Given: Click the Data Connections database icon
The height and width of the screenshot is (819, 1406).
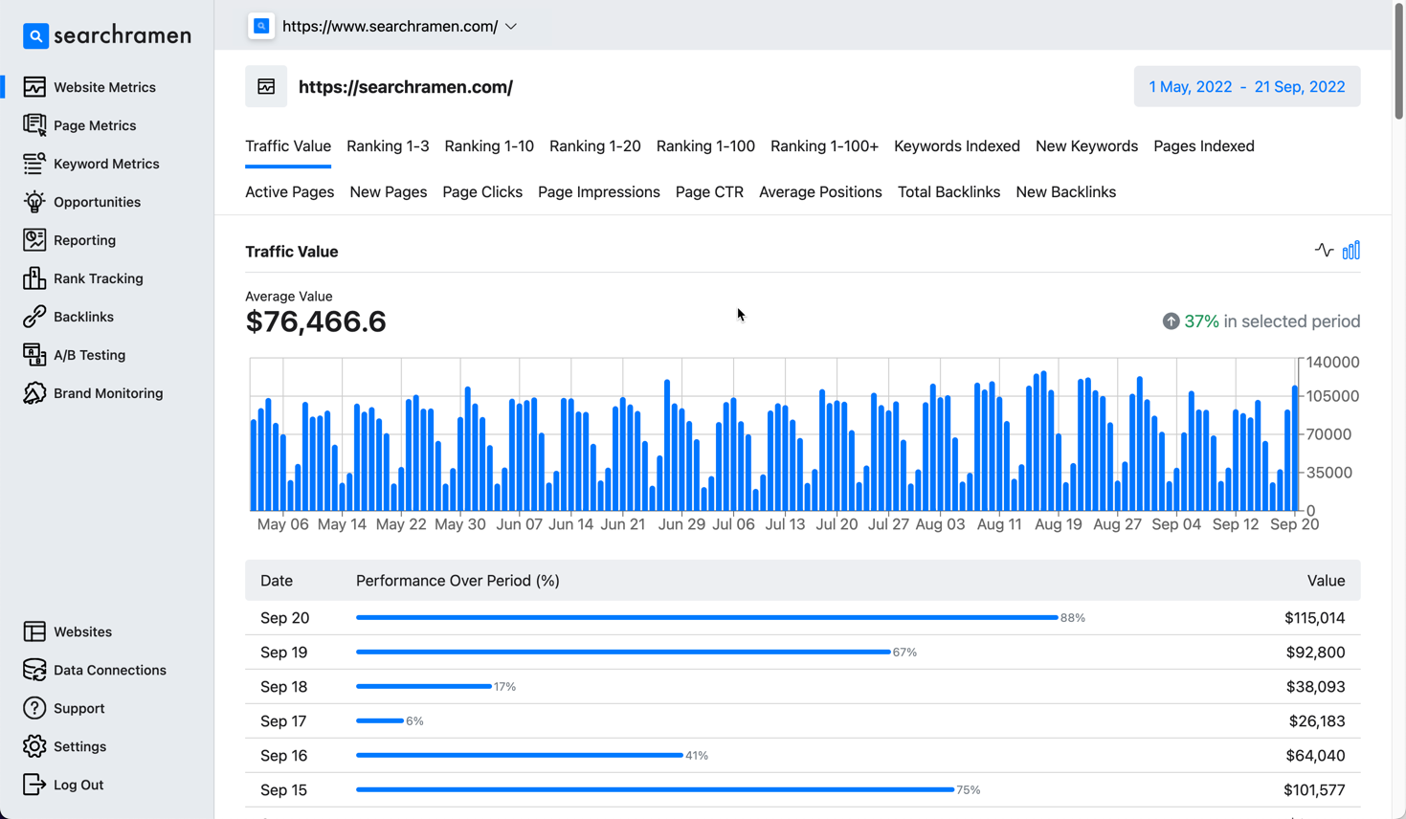Looking at the screenshot, I should click(34, 670).
